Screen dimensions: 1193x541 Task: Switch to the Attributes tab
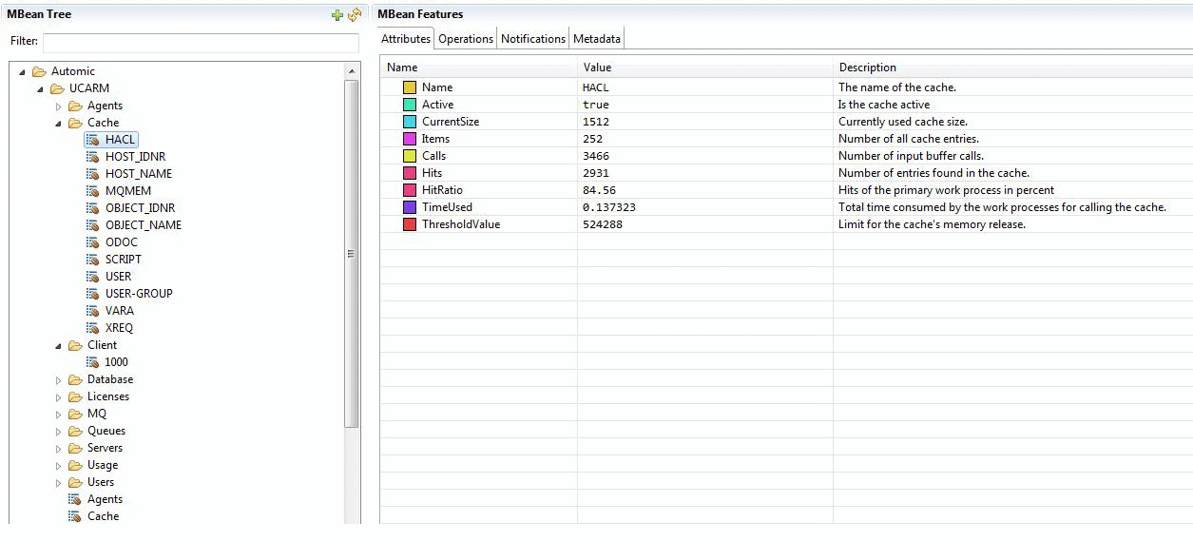[406, 39]
